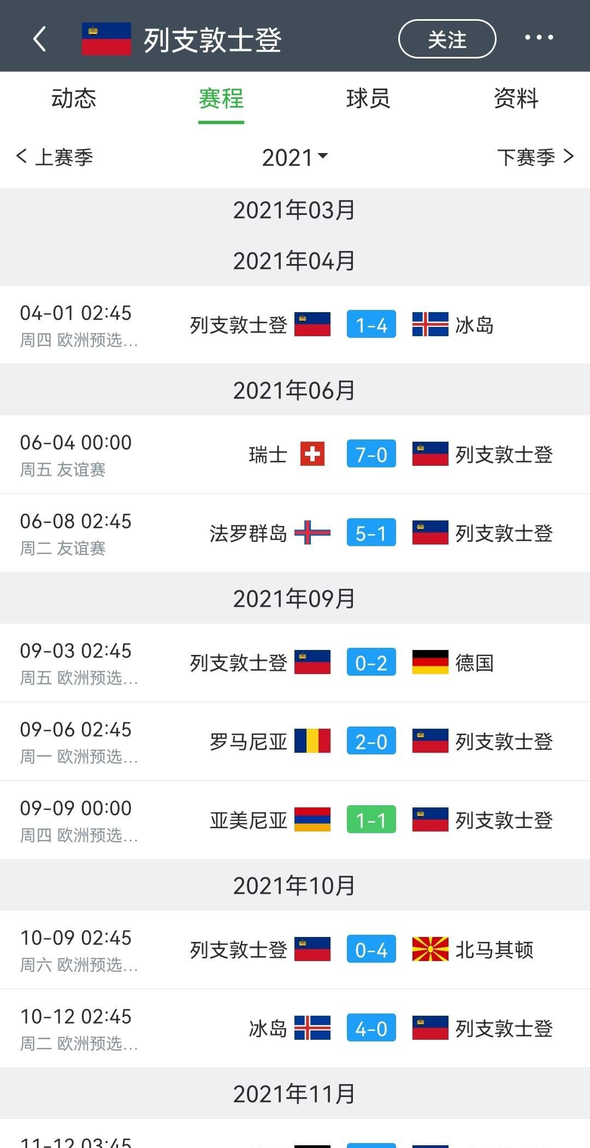Screen dimensions: 590x1148
Task: Tap the Armenia flag icon
Action: (312, 820)
